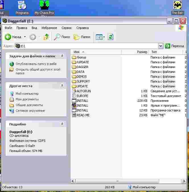The height and width of the screenshot is (192, 189).
Task: Click the folder sync icon in toolbar
Action: tap(111, 37)
